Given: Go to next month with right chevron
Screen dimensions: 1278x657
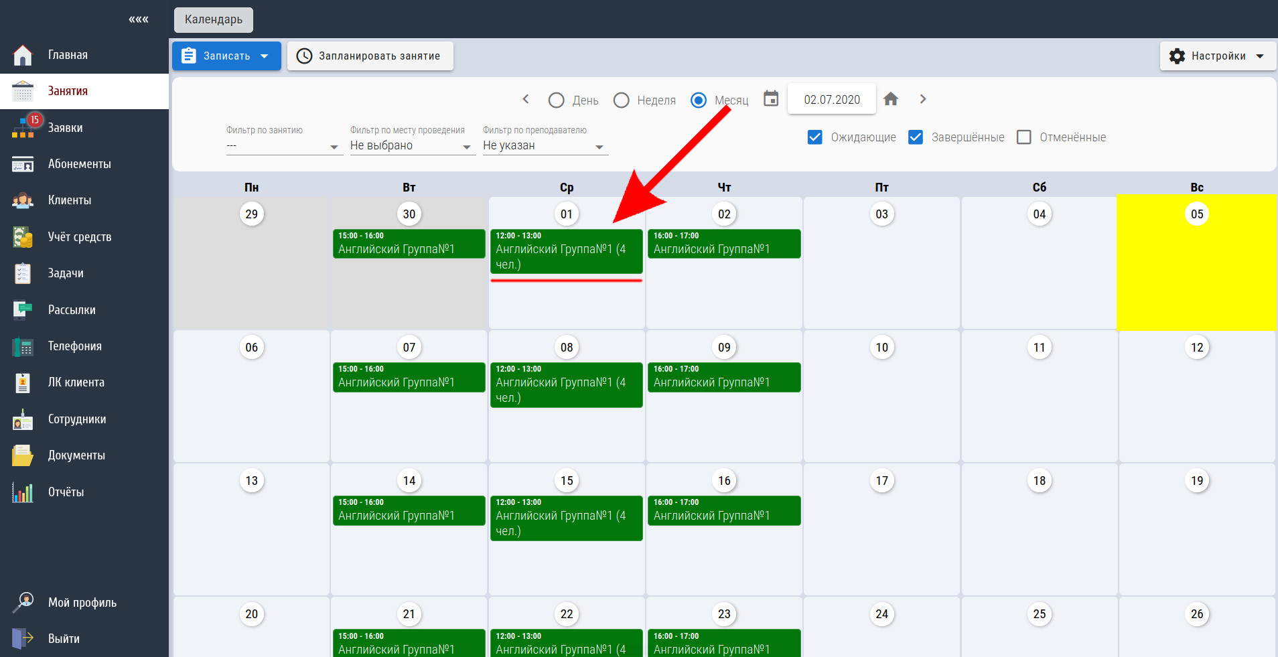Looking at the screenshot, I should point(923,99).
